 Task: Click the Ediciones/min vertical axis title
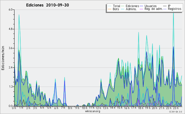coord(3,58)
